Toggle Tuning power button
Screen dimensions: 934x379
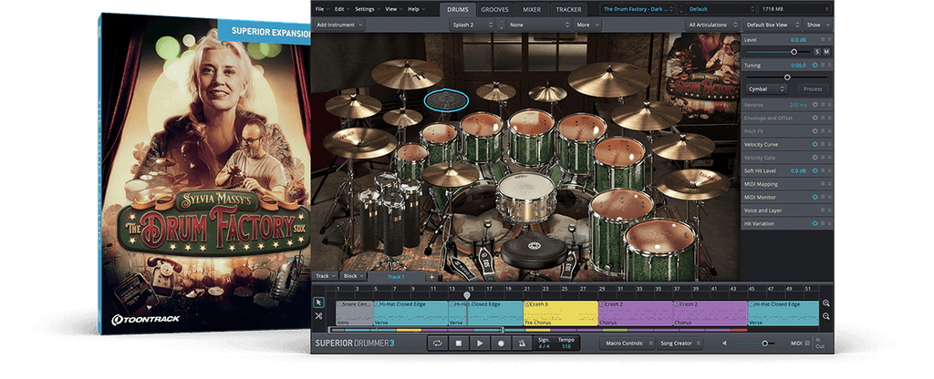815,66
